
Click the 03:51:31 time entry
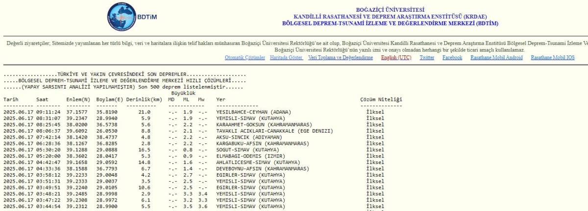tap(49, 182)
